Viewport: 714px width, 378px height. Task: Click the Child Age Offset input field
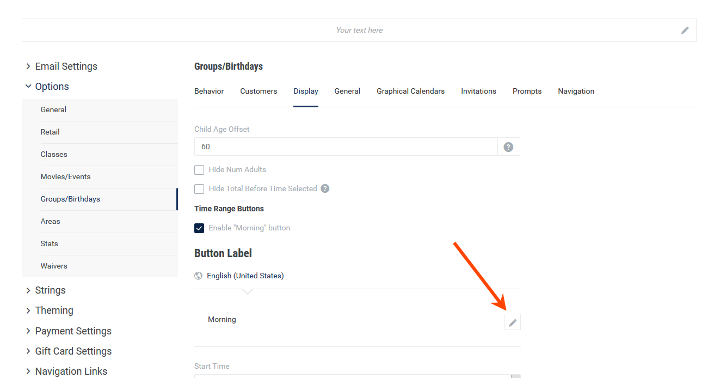point(346,147)
